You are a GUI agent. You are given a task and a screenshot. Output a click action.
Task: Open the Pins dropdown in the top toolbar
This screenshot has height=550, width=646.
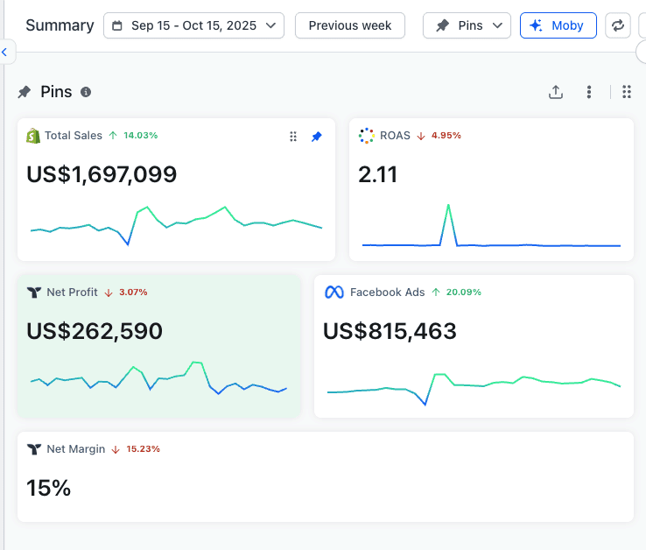point(467,25)
